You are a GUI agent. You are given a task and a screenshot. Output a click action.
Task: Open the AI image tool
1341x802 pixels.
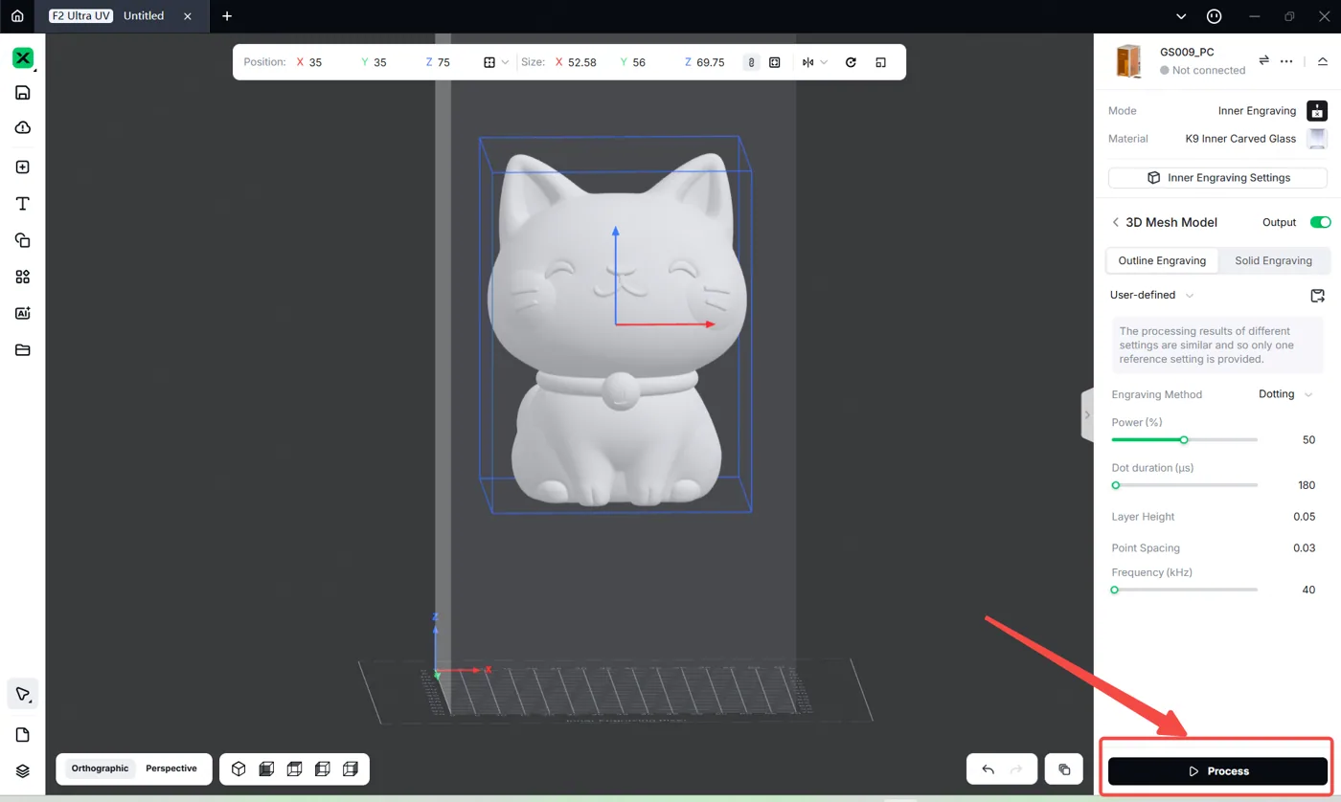23,313
